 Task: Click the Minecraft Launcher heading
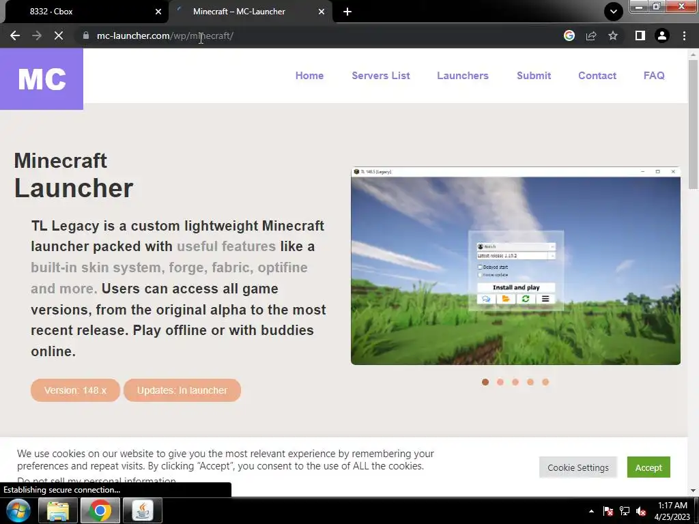[74, 175]
